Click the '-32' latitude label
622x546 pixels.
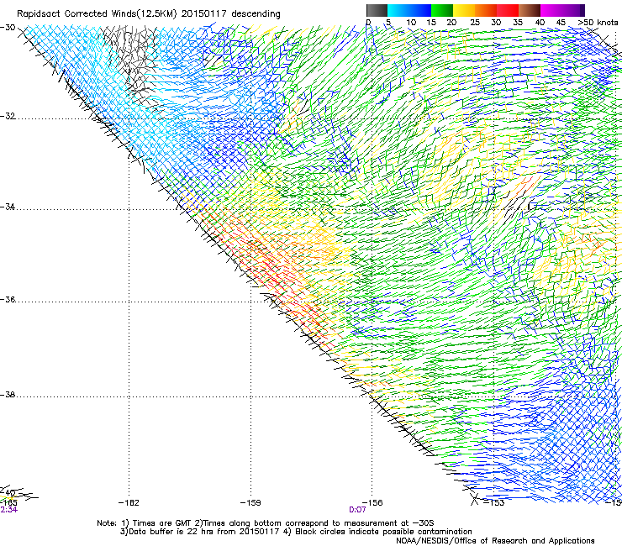click(x=8, y=116)
